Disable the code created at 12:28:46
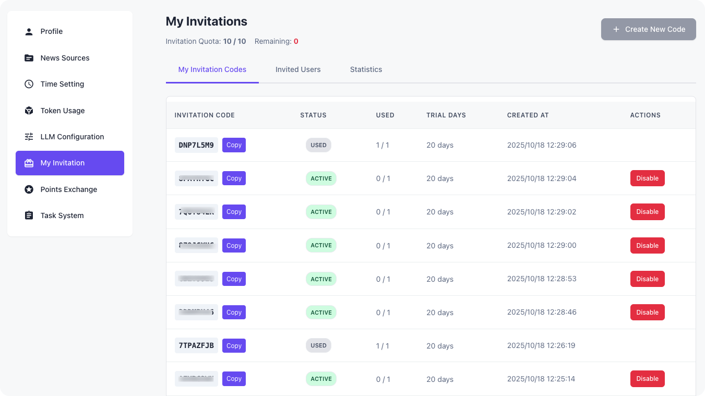 coord(647,313)
